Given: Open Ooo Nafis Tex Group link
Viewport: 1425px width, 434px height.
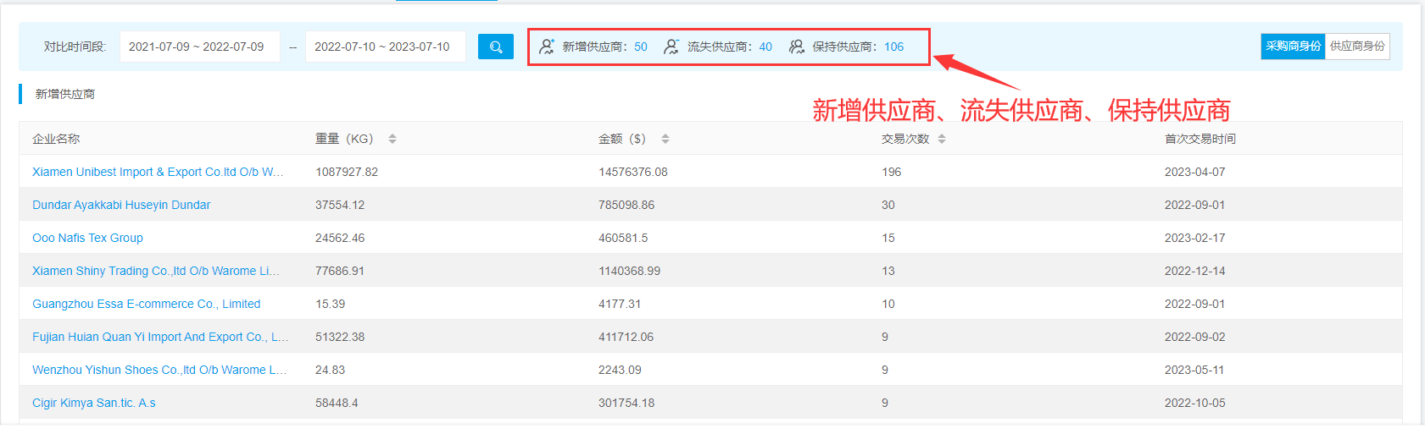Looking at the screenshot, I should 87,238.
